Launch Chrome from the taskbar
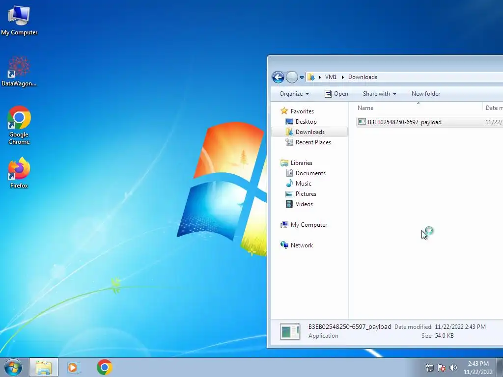 coord(104,367)
